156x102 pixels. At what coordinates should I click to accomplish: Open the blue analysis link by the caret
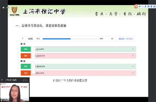(x=129, y=39)
